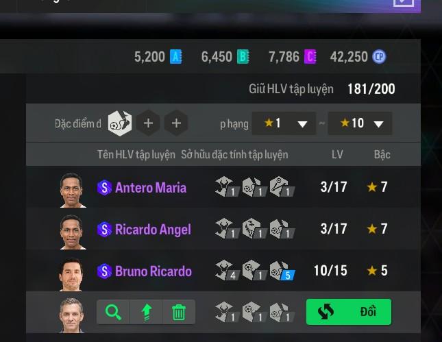Sort by the LV column header
442x342 pixels.
tap(337, 154)
